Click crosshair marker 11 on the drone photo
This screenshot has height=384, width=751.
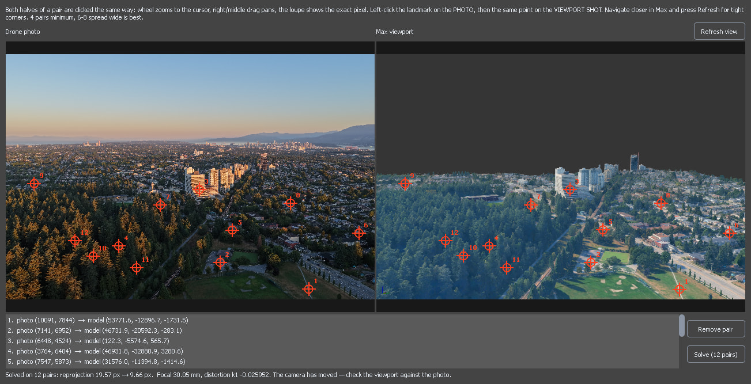pos(136,268)
